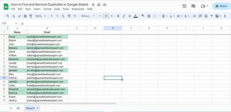Select the paint format tool
Image resolution: width=231 pixels, height=112 pixels.
(x=31, y=16)
